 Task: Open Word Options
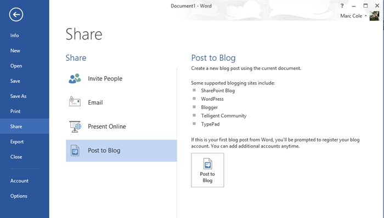[x=25, y=196]
